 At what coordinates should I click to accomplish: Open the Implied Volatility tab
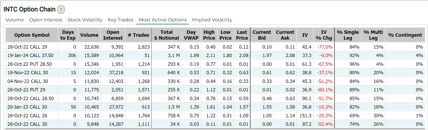(x=212, y=20)
